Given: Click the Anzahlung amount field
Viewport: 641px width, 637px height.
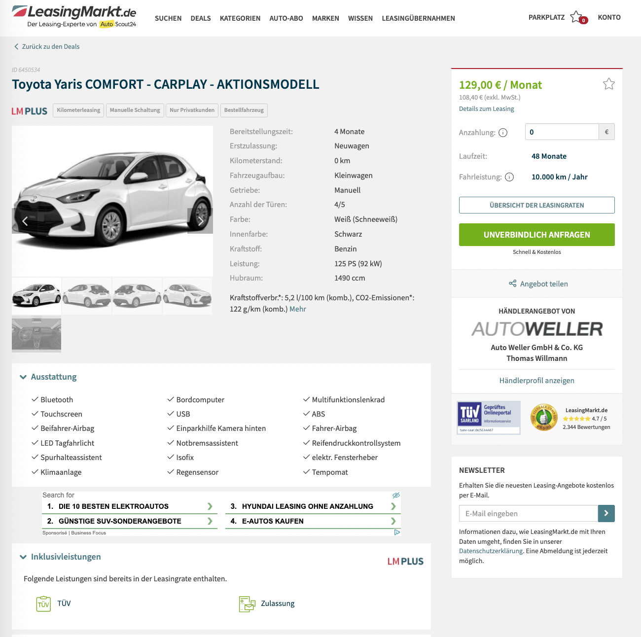Looking at the screenshot, I should coord(562,132).
